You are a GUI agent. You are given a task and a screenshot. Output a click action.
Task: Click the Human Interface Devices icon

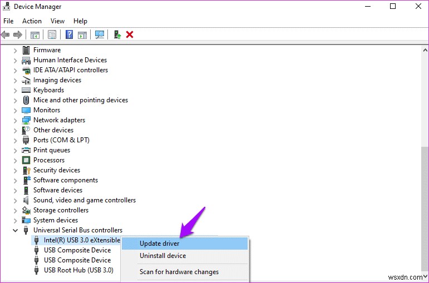click(26, 60)
